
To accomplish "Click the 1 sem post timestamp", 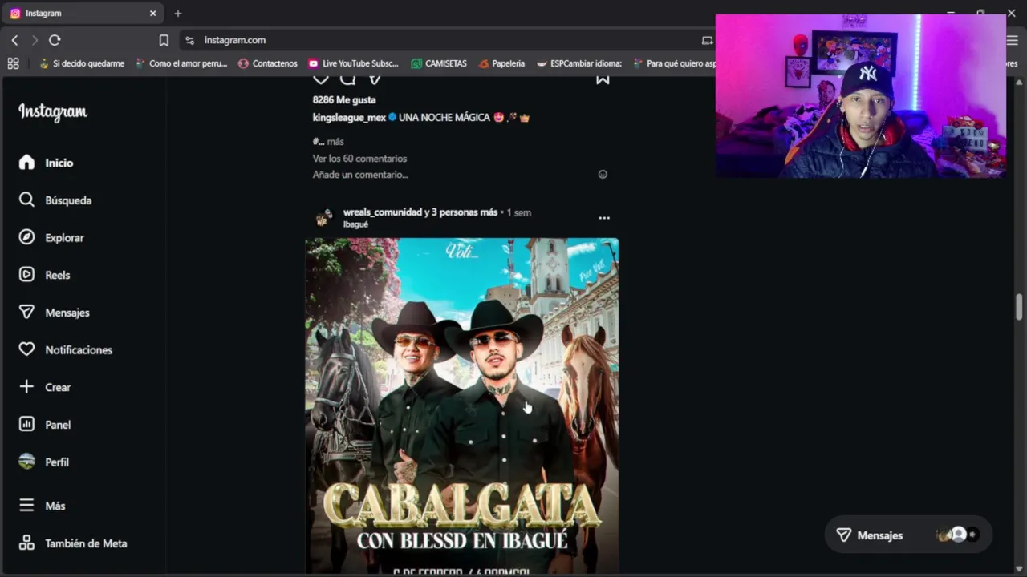I will [519, 212].
